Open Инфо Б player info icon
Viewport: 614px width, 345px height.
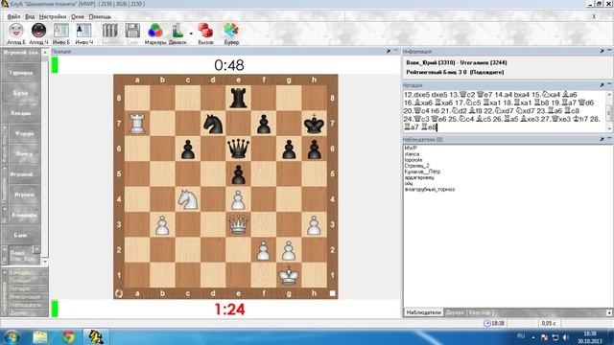(x=61, y=32)
